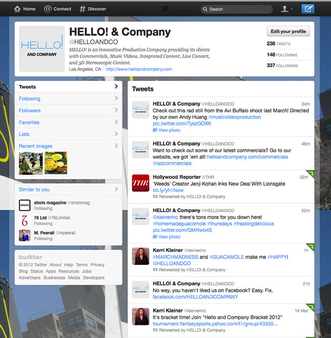Click the #musicvideoproduction hashtag link
Screen dimensions: 331x338
(x=234, y=117)
